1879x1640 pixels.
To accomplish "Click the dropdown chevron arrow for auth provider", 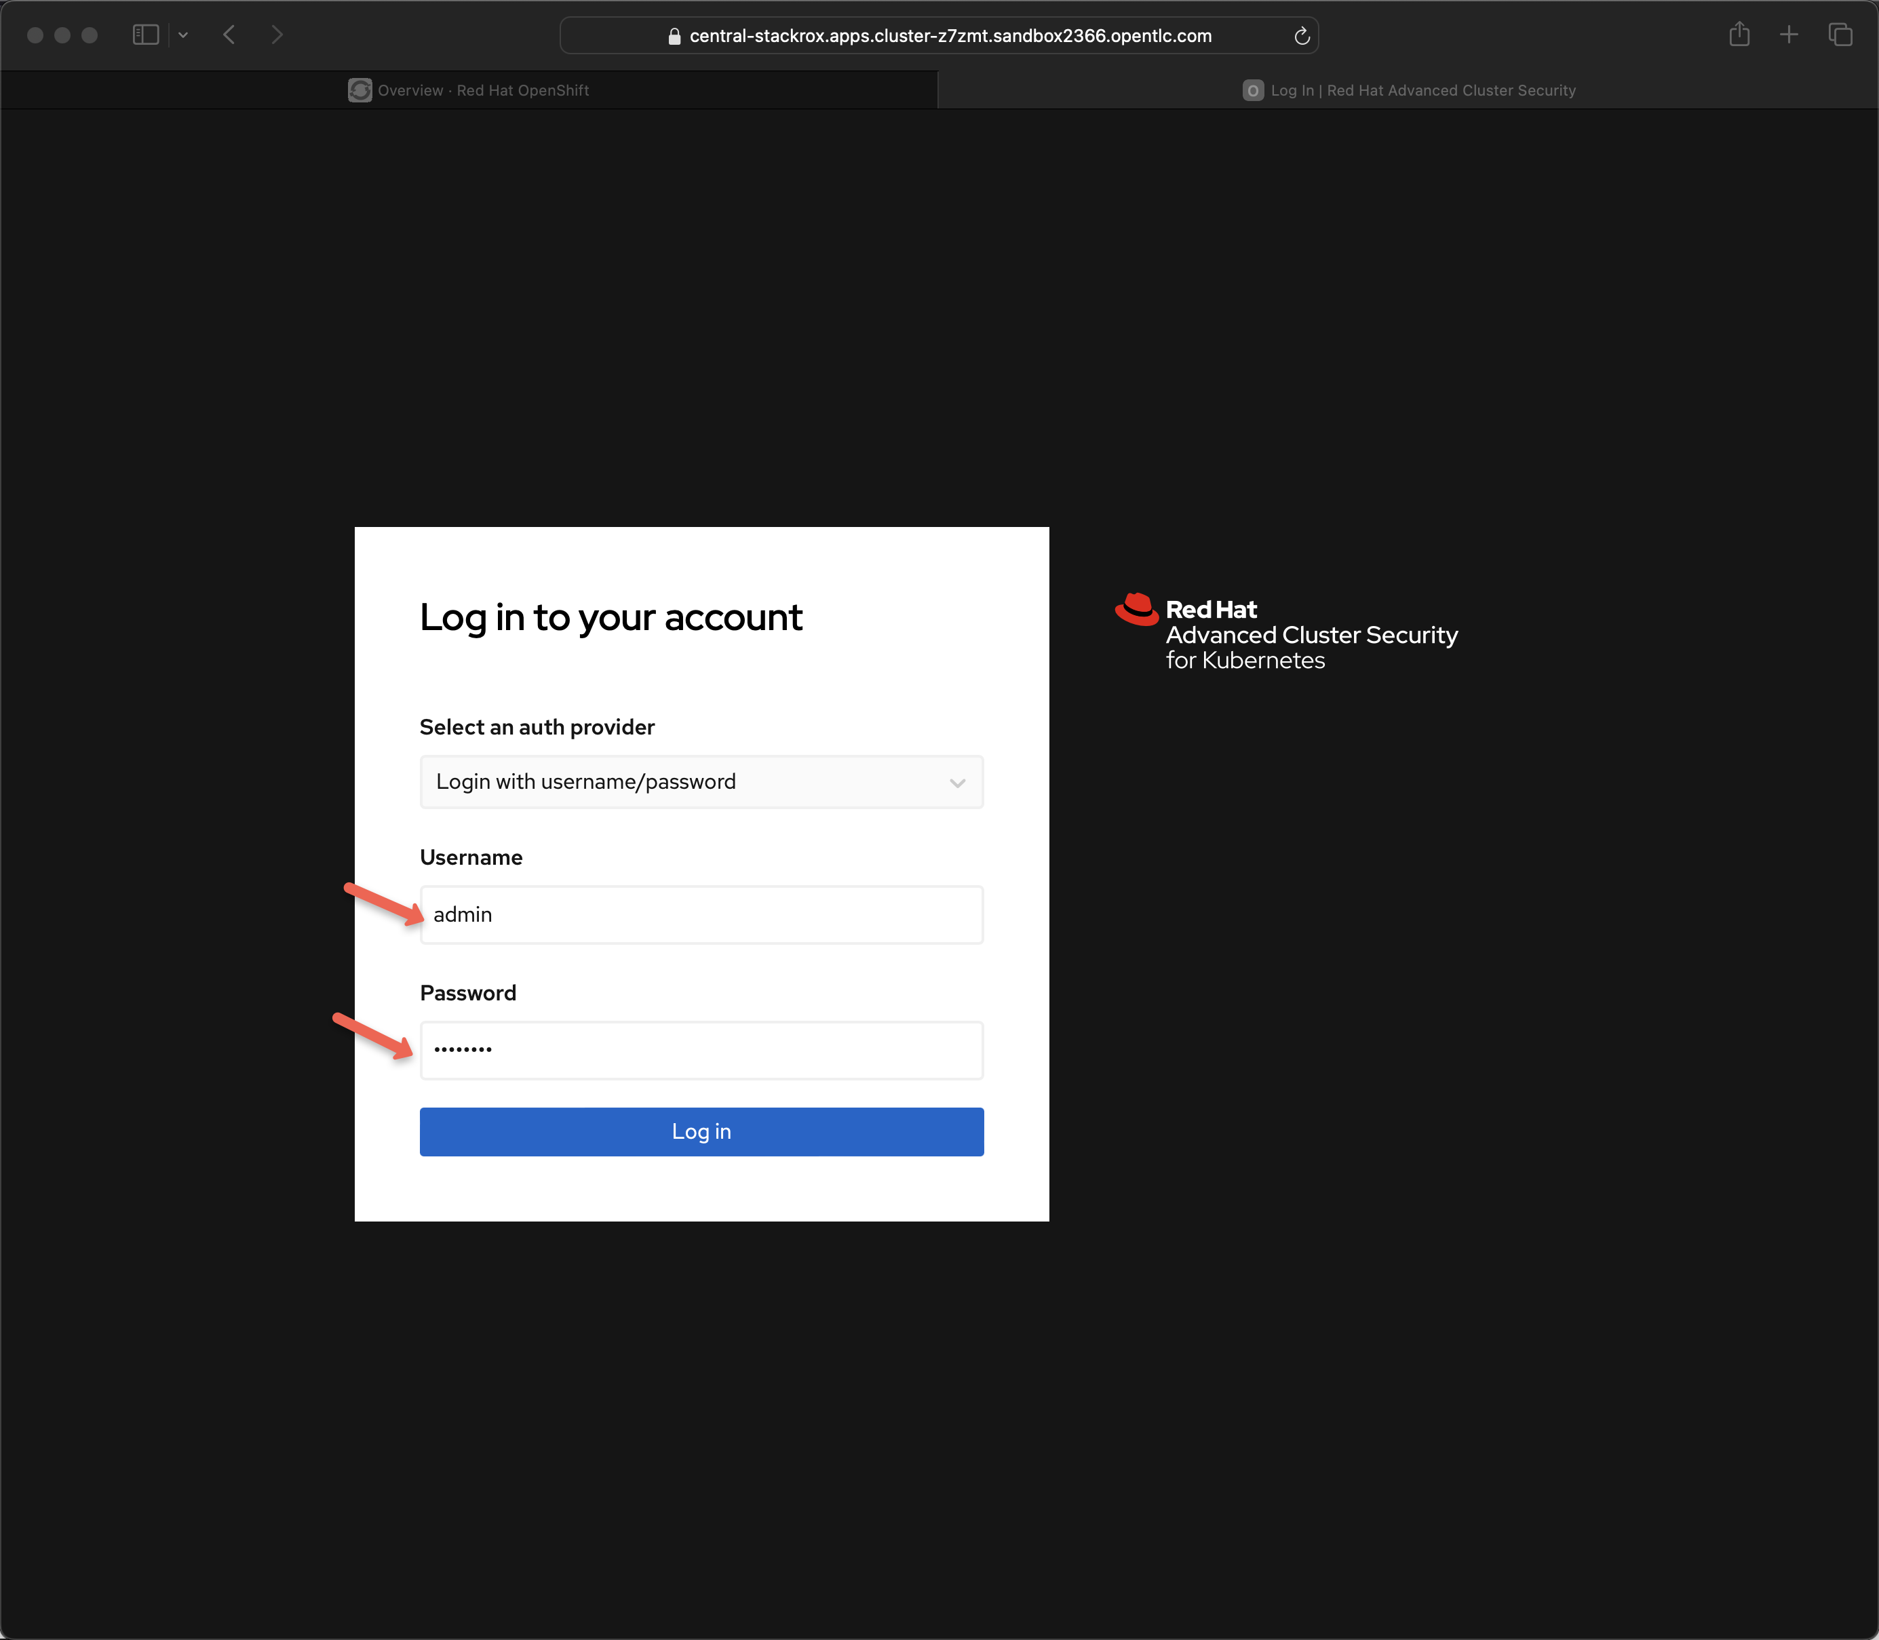I will coord(957,783).
